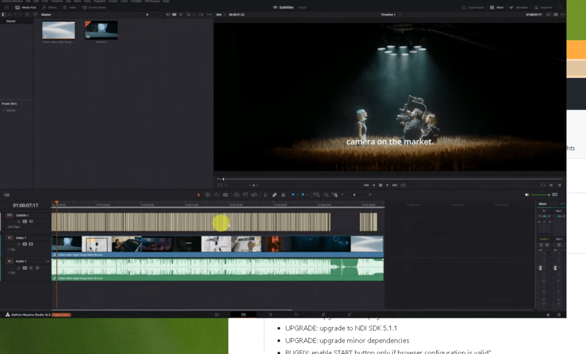Toggle loop playback
This screenshot has width=586, height=354.
pyautogui.click(x=403, y=185)
